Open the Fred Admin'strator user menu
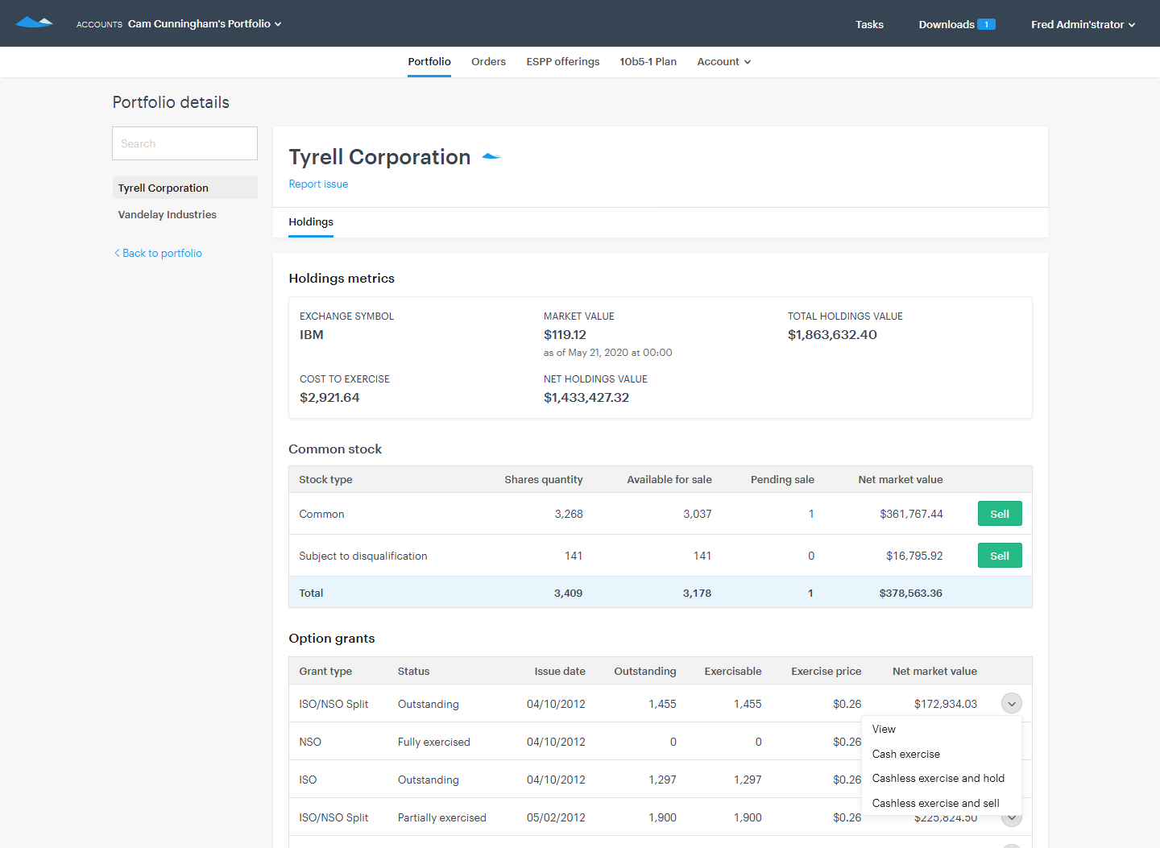The image size is (1160, 848). [1083, 24]
